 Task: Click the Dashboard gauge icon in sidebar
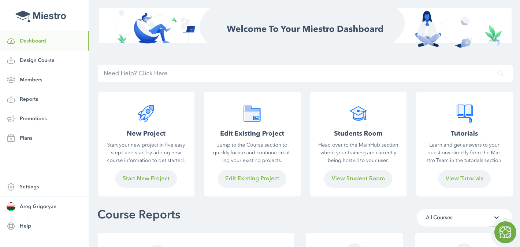click(11, 41)
